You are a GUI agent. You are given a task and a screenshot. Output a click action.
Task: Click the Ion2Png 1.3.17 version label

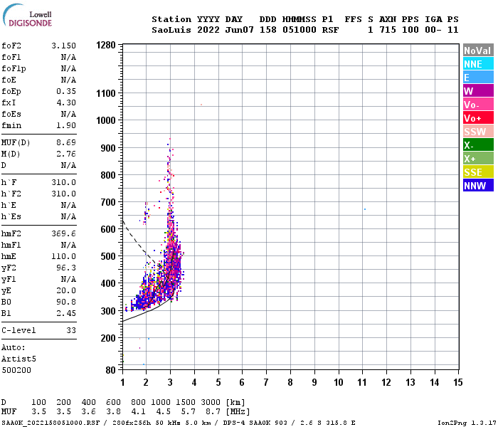[x=467, y=423]
